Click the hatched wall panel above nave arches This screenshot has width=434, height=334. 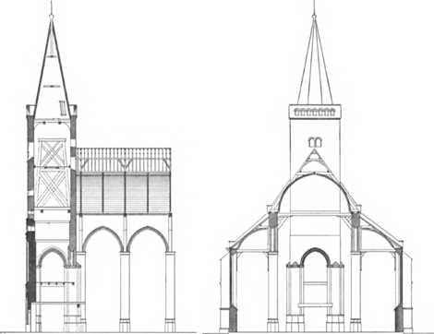tap(125, 193)
